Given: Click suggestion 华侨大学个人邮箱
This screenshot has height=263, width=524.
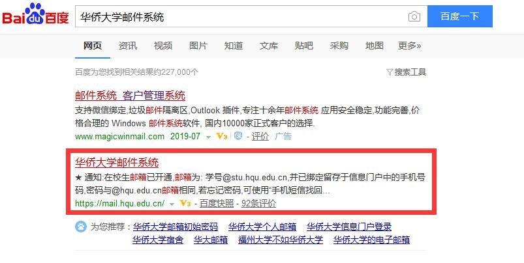Looking at the screenshot, I should 262,227.
